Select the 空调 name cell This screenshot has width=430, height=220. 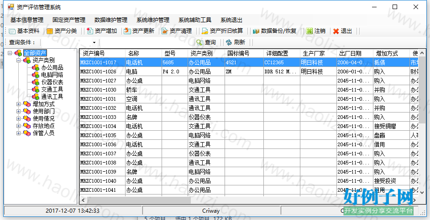[143, 99]
